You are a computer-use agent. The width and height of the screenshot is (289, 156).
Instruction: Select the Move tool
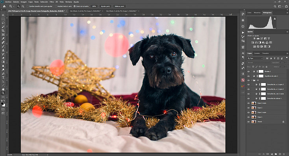click(3, 15)
